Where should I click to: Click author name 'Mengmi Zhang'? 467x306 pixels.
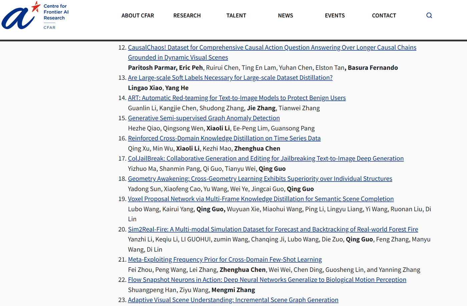(x=233, y=290)
